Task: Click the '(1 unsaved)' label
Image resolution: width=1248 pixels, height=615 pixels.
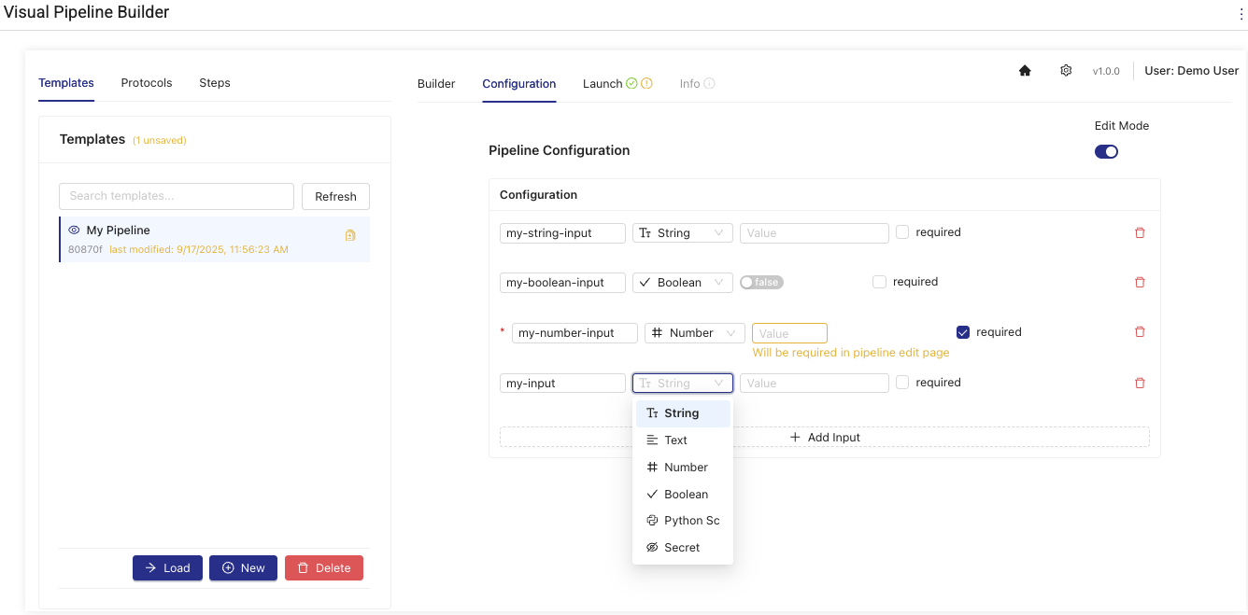Action: [x=160, y=141]
